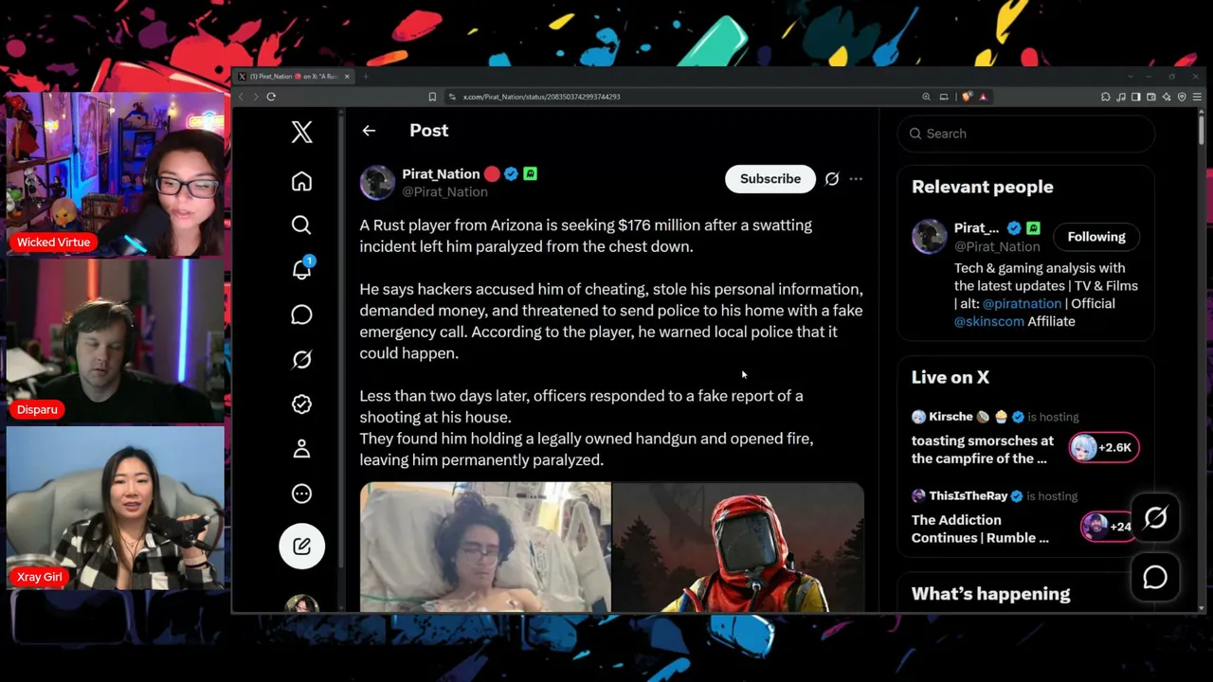The image size is (1213, 682).
Task: Open Brave Rewards triangle icon
Action: click(983, 97)
